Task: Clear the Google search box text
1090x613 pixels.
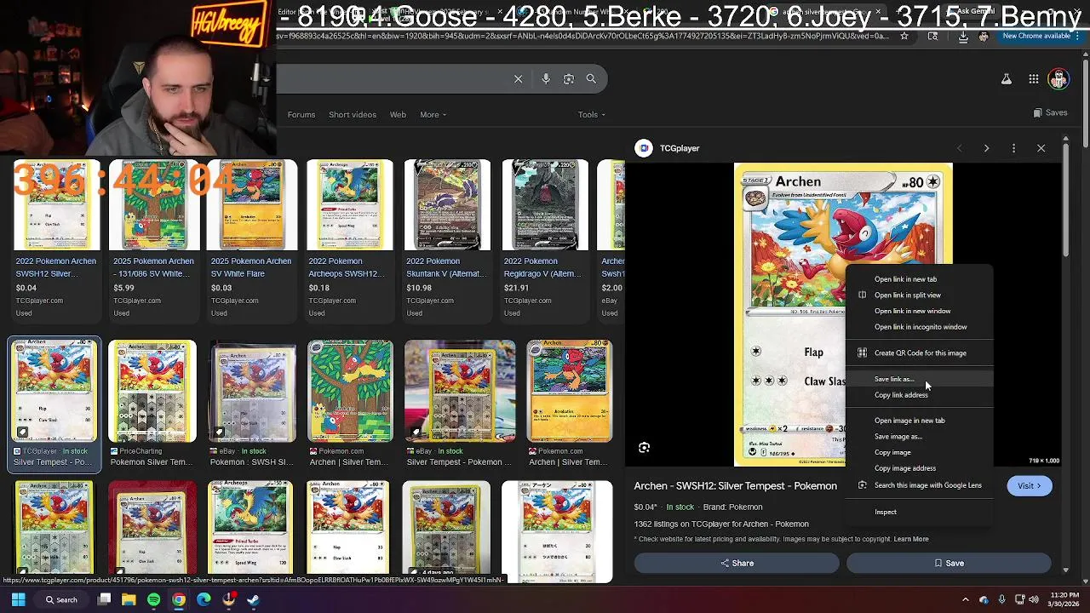Action: click(518, 78)
